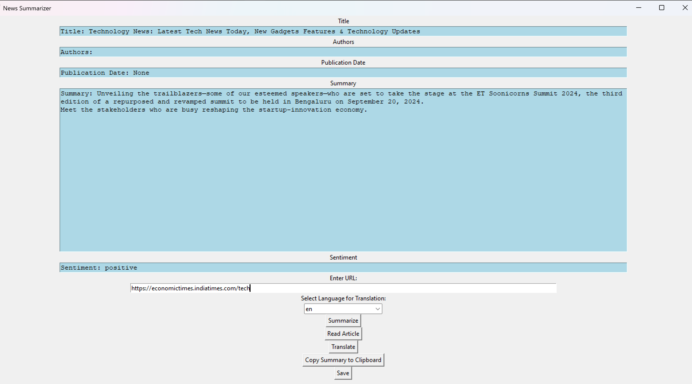Click the 'Select Language for Translation' label
Screen dimensions: 692x384
343,298
